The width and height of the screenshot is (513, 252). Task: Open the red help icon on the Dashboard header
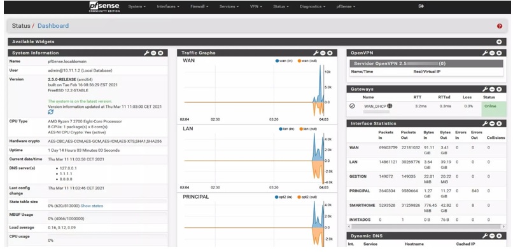[x=499, y=26]
